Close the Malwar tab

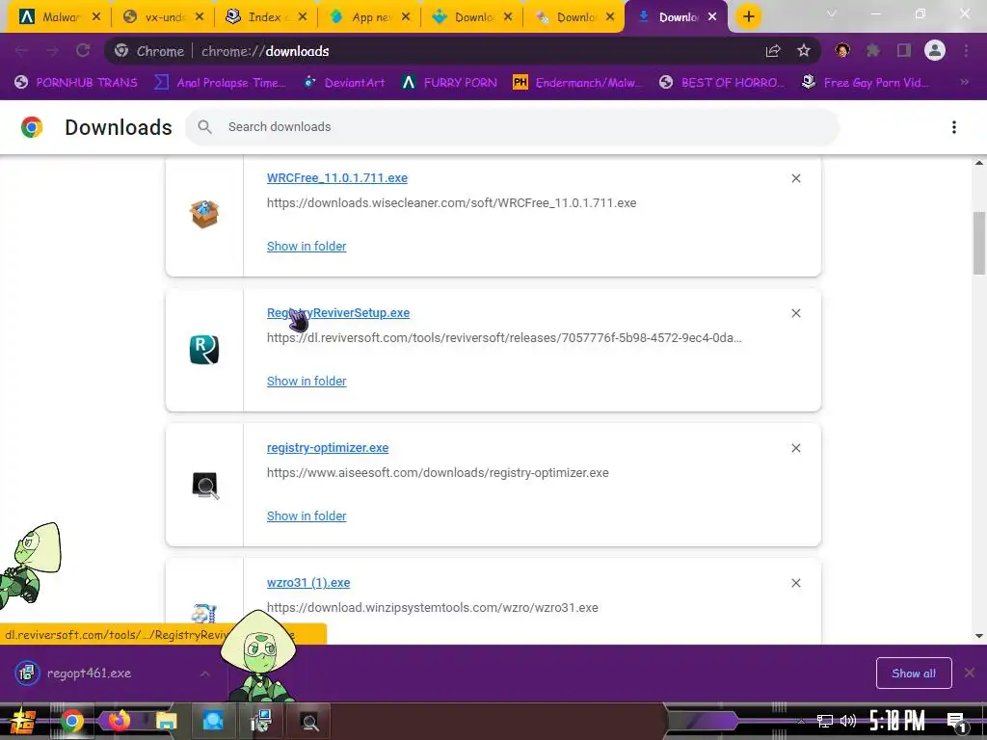[96, 17]
